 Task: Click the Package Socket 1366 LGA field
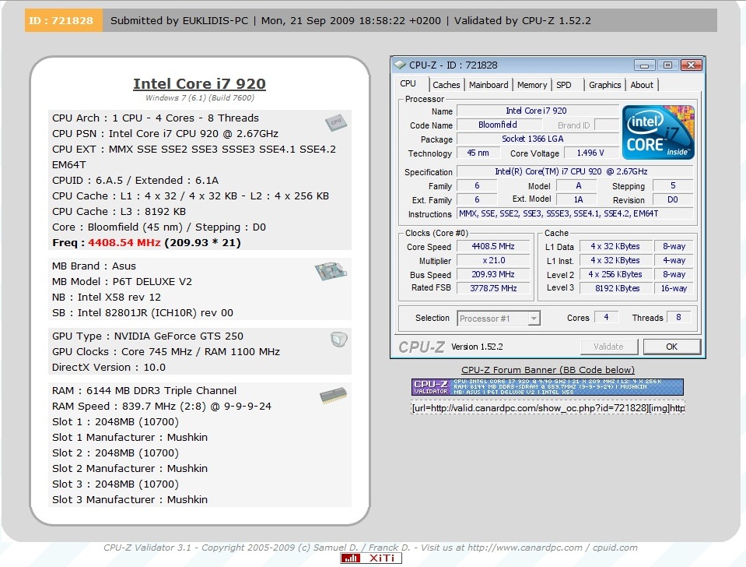click(538, 139)
